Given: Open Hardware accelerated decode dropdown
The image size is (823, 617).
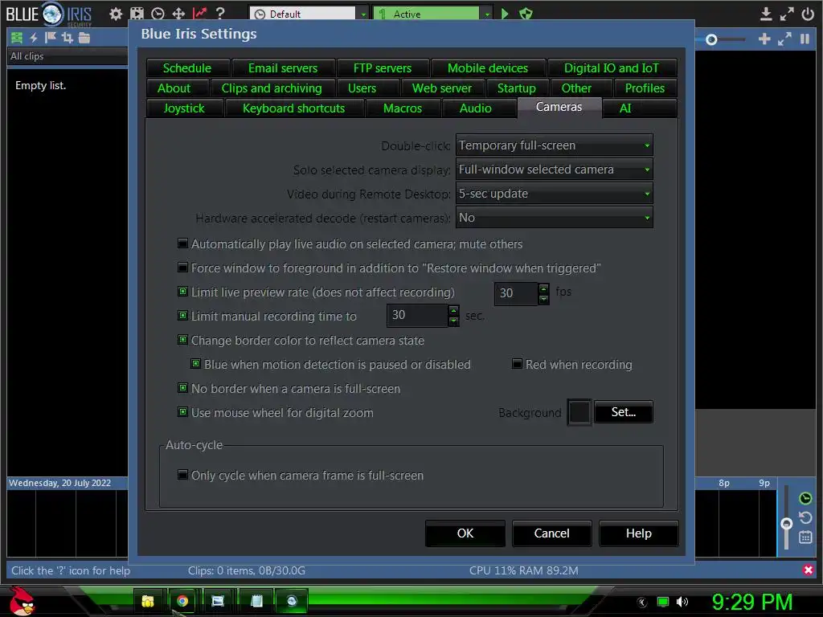Looking at the screenshot, I should (x=555, y=218).
